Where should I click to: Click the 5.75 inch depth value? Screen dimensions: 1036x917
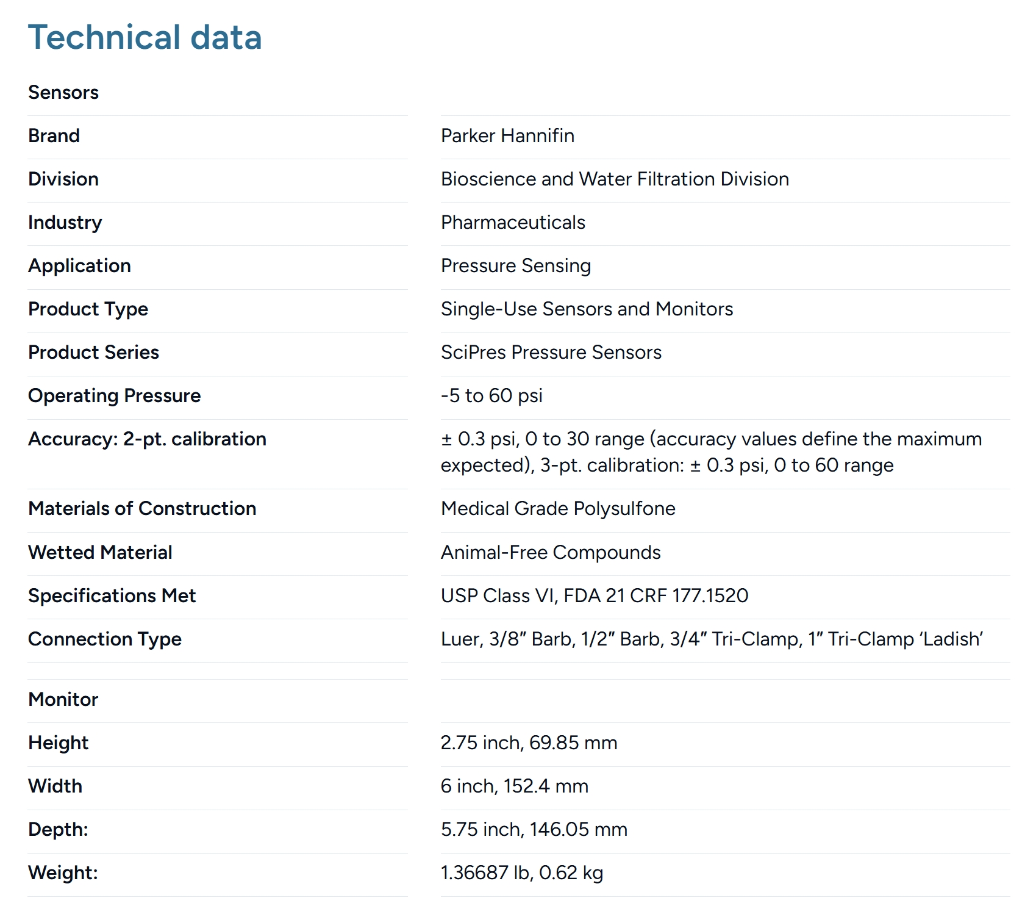534,830
